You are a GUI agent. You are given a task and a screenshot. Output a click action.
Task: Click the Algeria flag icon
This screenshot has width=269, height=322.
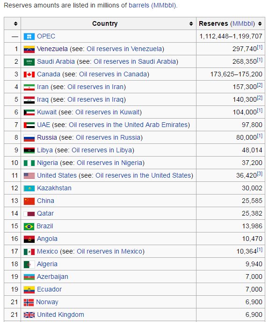pos(29,264)
